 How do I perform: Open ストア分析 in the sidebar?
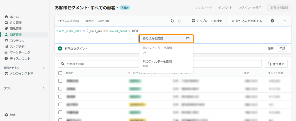click(17, 46)
